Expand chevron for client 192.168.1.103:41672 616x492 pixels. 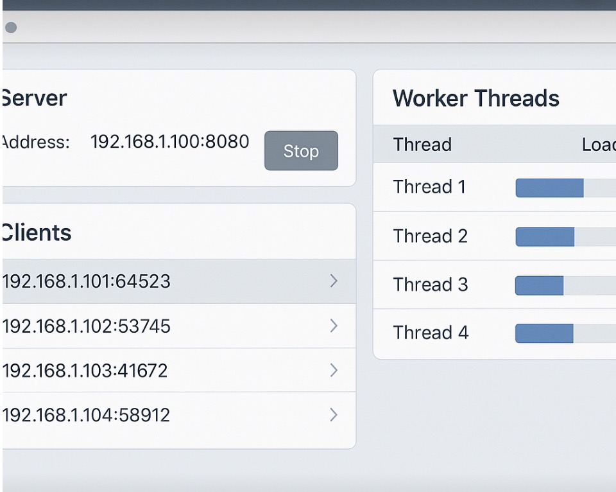pos(334,370)
